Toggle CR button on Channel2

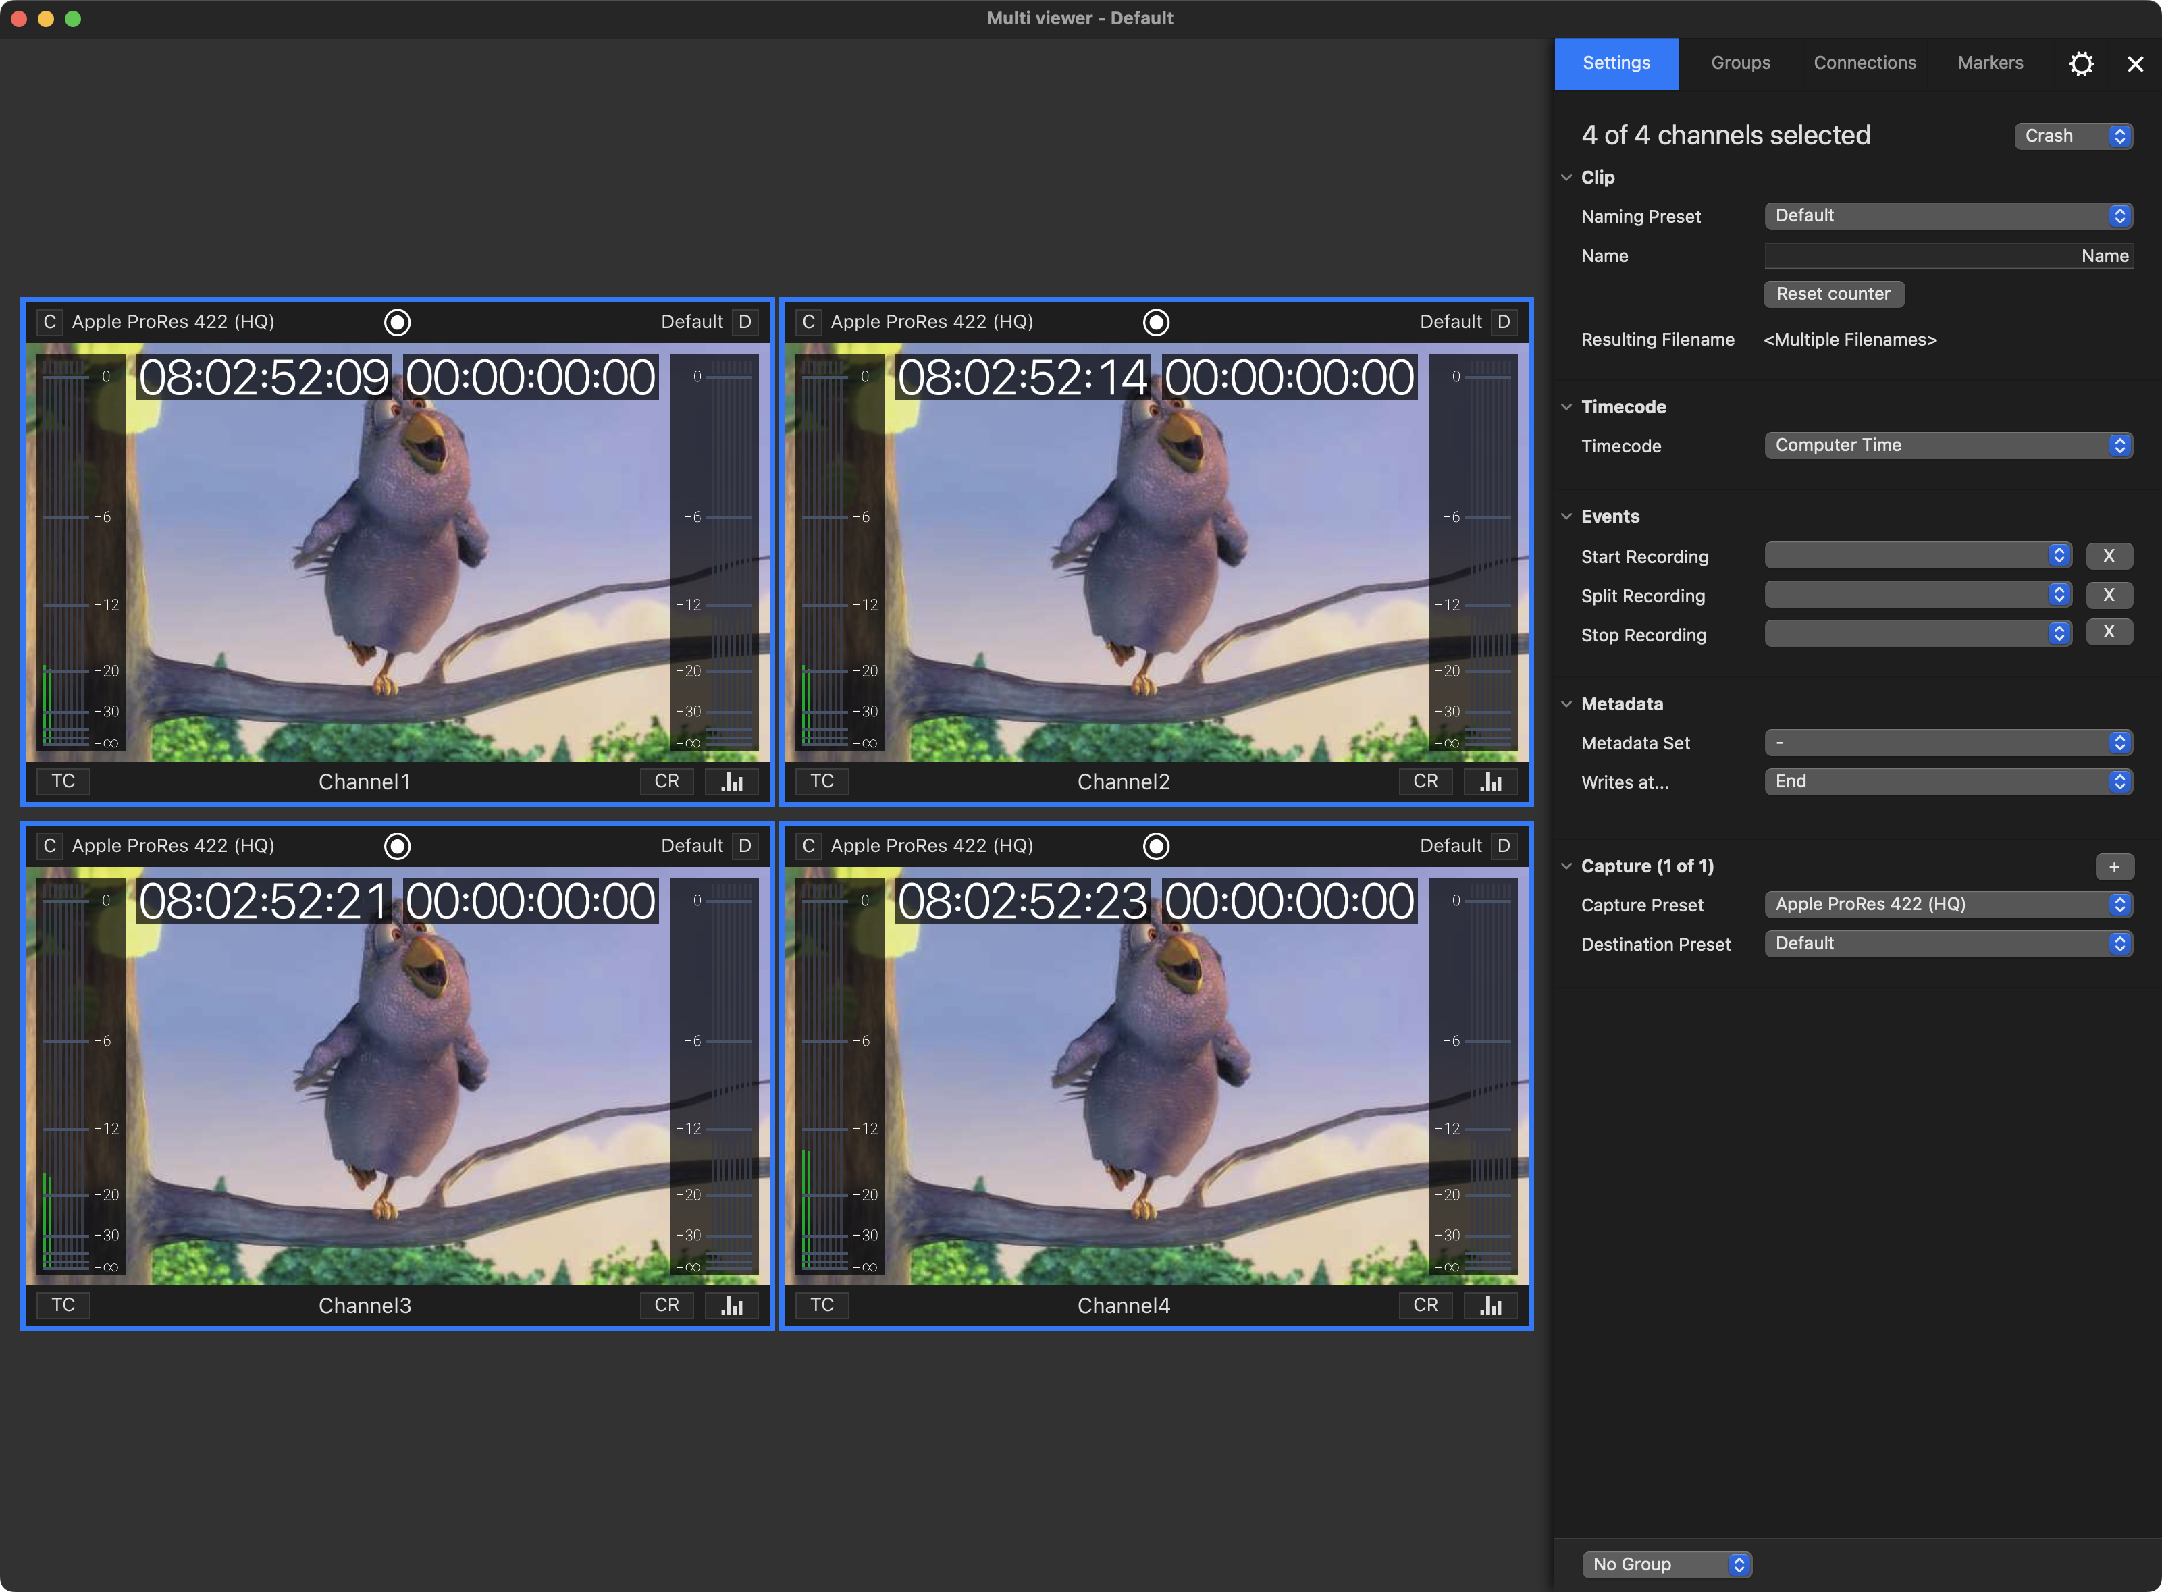coord(1425,782)
